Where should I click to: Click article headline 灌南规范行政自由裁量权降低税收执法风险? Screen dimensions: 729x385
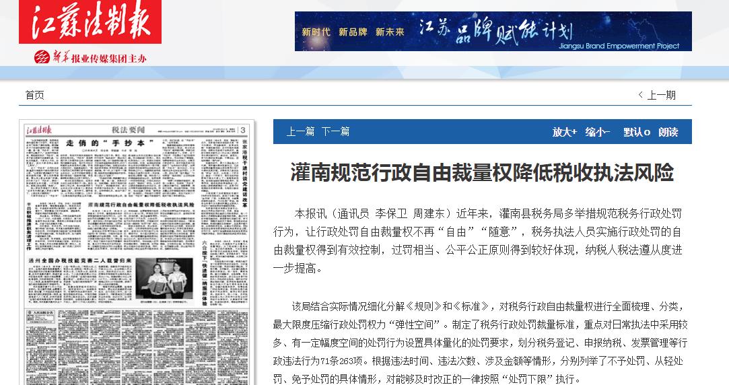pyautogui.click(x=482, y=172)
